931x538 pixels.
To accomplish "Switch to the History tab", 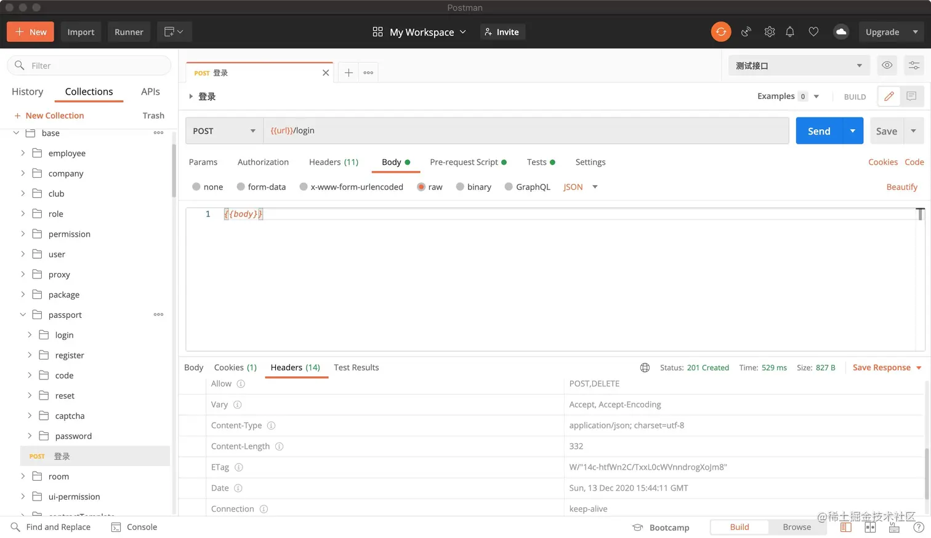I will [28, 92].
